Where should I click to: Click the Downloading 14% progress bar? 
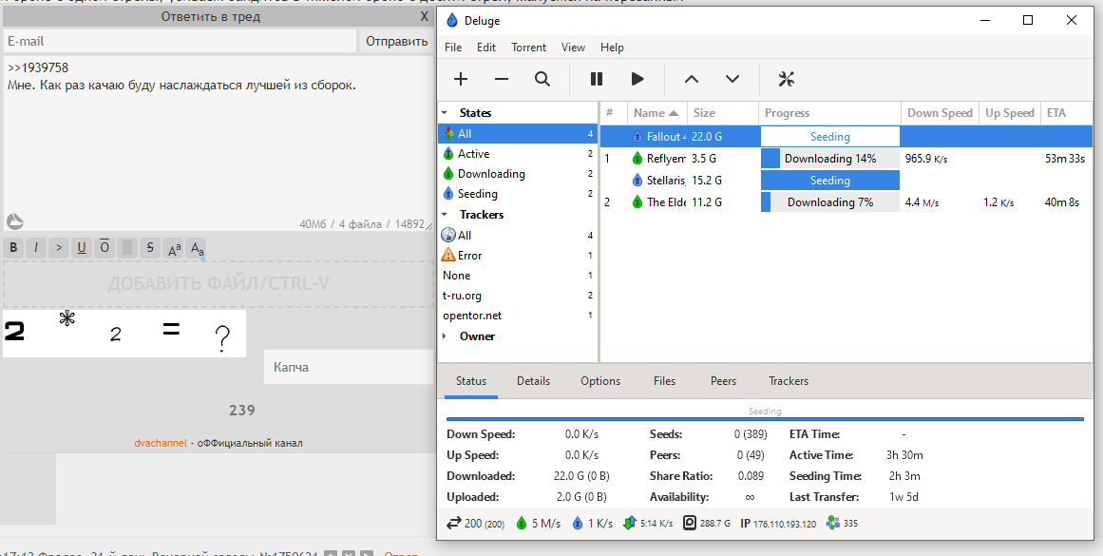(830, 159)
